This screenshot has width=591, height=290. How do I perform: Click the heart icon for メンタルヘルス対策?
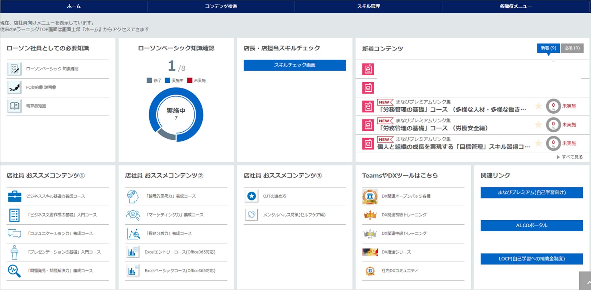point(251,215)
